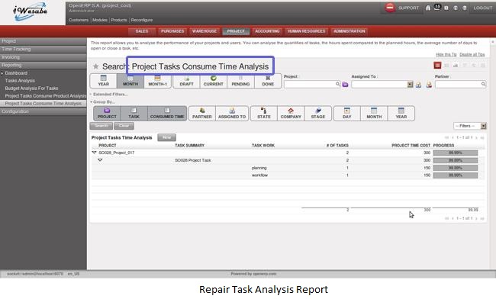The height and width of the screenshot is (299, 496).
Task: Open the Project field folder icon
Action: pos(345,85)
